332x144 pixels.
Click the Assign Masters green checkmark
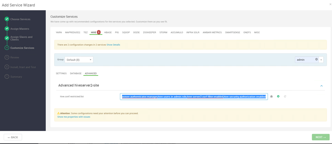tap(7, 29)
